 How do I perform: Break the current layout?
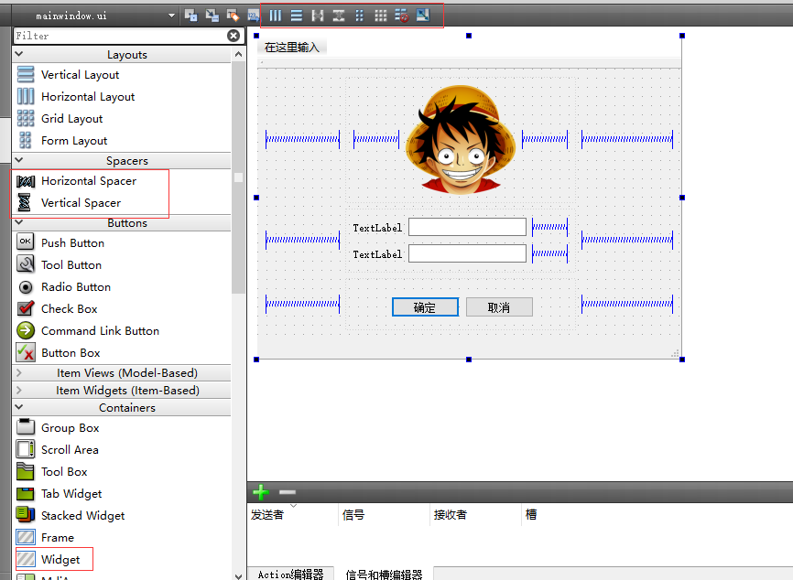coord(402,16)
